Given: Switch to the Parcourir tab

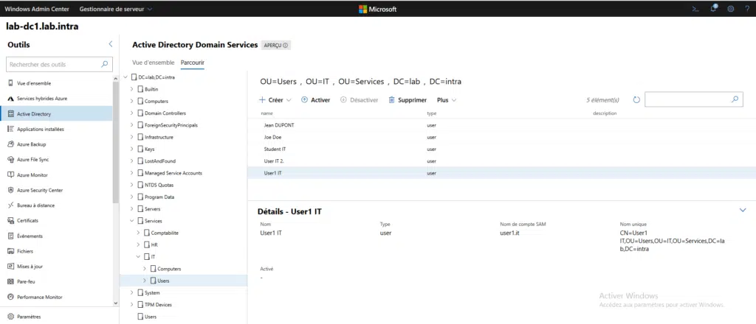Looking at the screenshot, I should (193, 63).
